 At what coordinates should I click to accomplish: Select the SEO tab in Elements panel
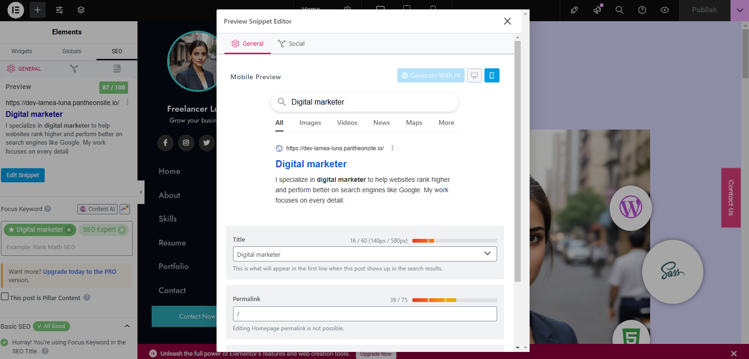(x=117, y=51)
